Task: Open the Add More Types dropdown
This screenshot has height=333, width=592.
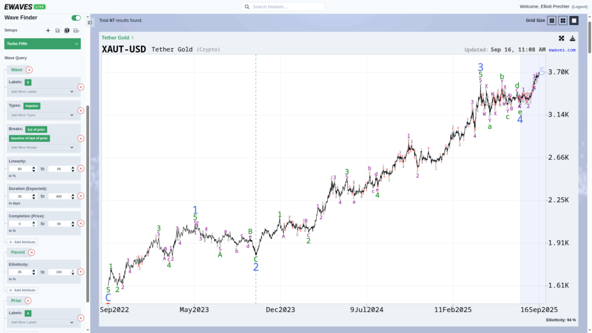Action: click(42, 115)
